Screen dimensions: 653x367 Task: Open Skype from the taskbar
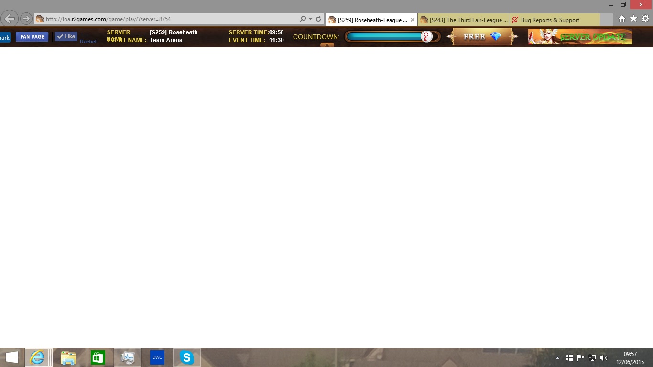[x=186, y=357]
